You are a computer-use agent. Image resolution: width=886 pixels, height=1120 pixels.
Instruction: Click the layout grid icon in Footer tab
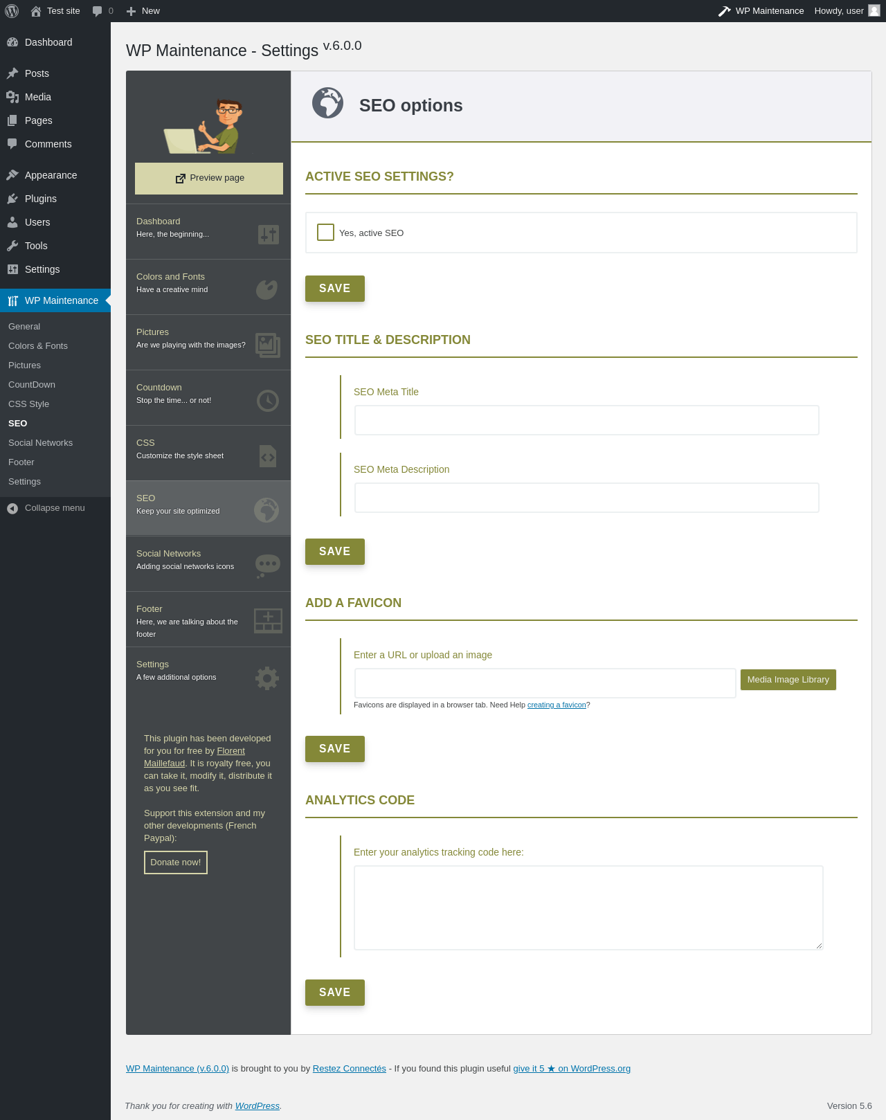(x=268, y=621)
